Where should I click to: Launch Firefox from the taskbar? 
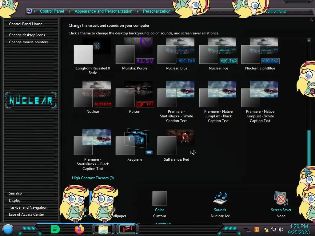click(79, 229)
